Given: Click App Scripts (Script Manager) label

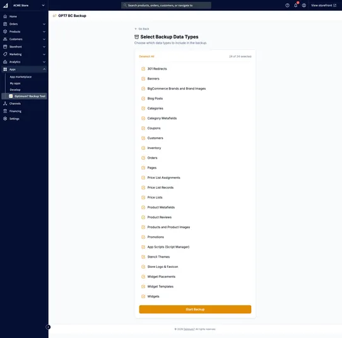Looking at the screenshot, I should point(168,247).
